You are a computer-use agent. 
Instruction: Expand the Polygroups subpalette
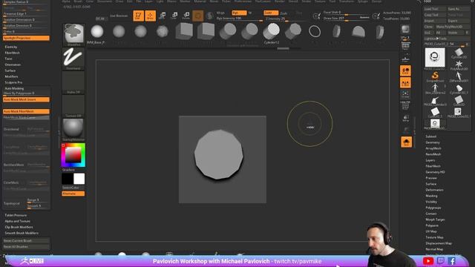[433, 208]
